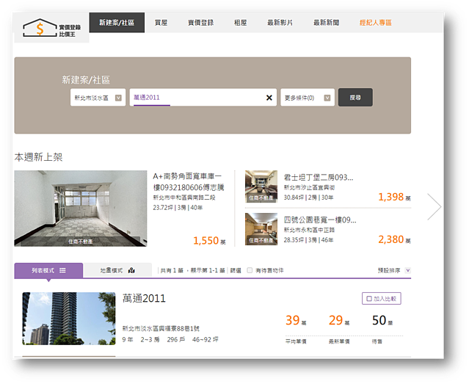This screenshot has width=469, height=384.
Task: Open the 預設排序 sorting dropdown
Action: [393, 270]
